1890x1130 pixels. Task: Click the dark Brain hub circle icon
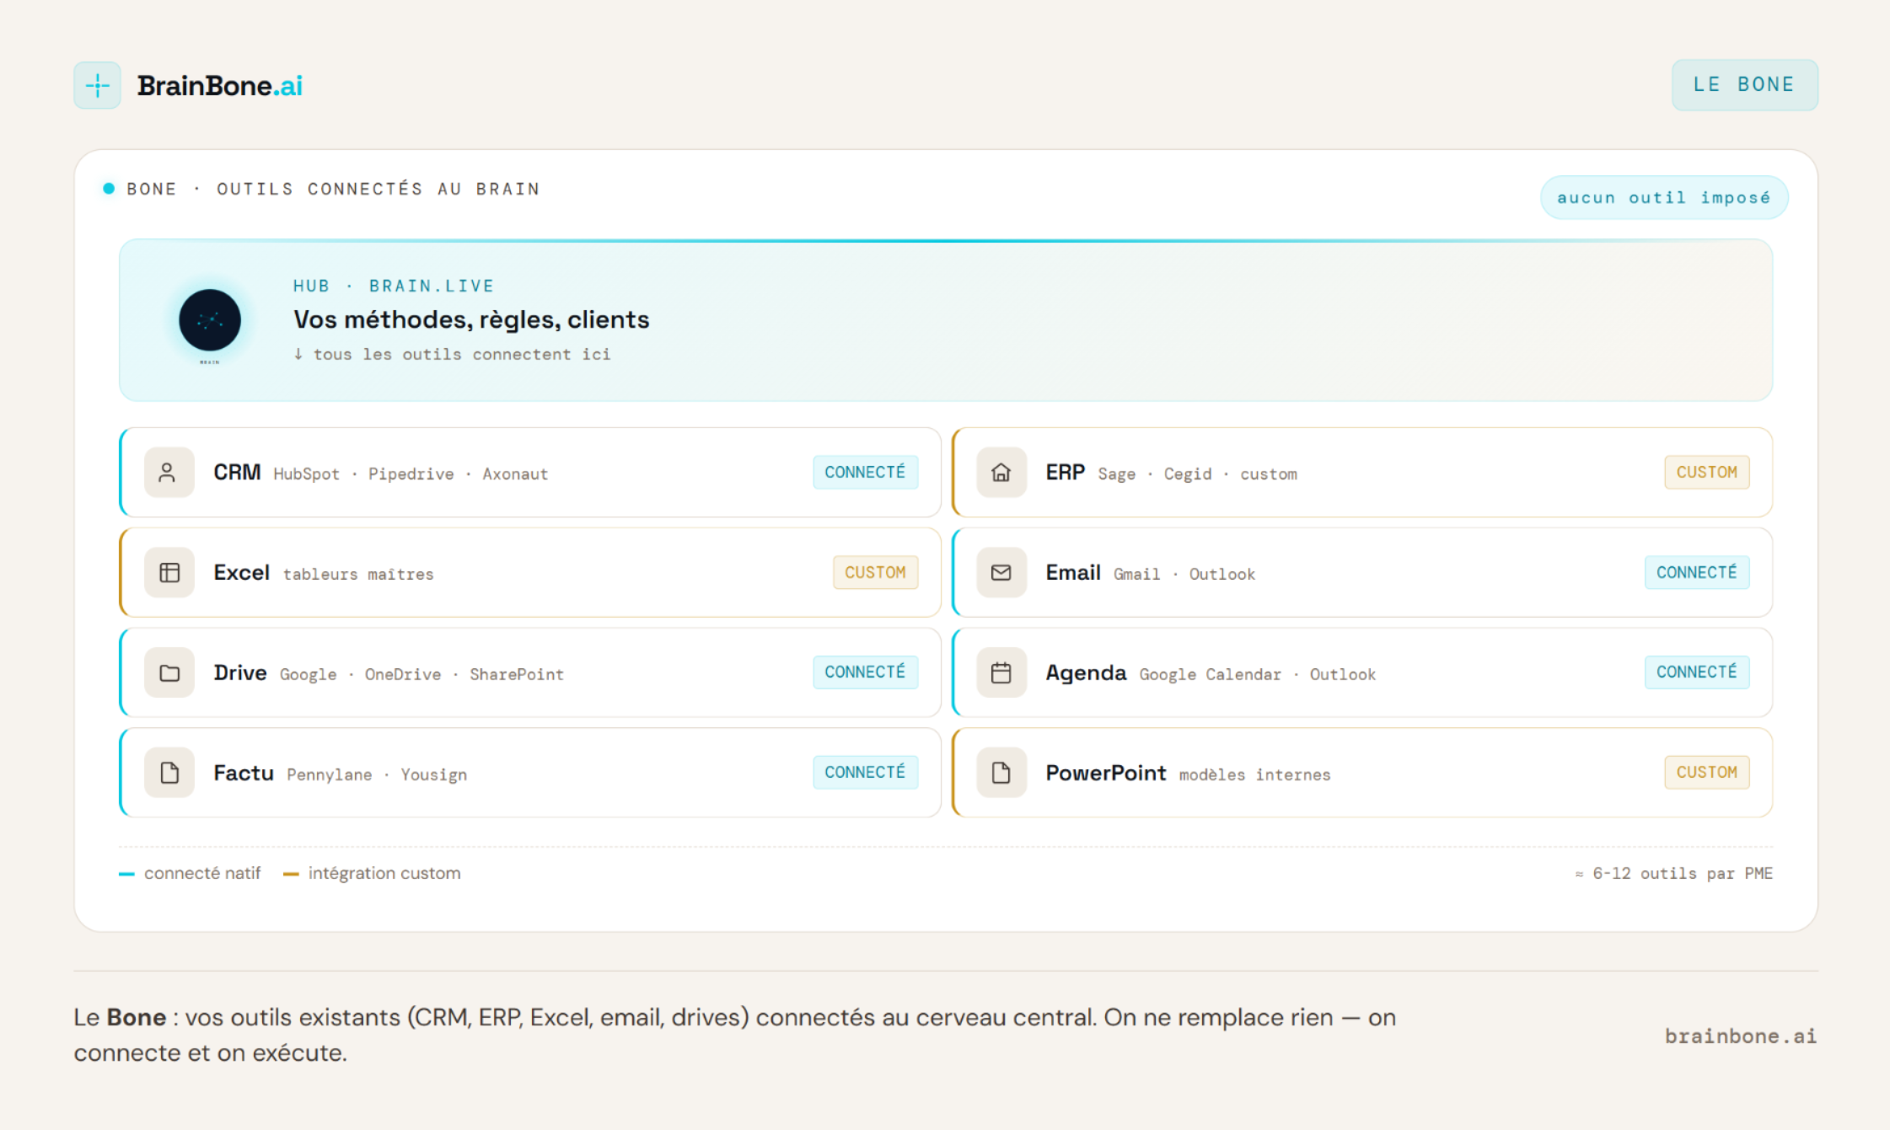[x=210, y=320]
